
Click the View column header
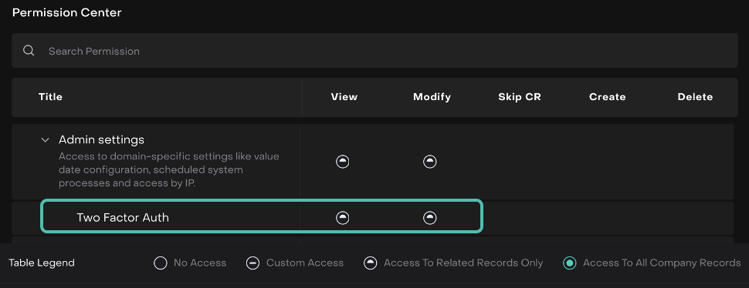click(344, 97)
